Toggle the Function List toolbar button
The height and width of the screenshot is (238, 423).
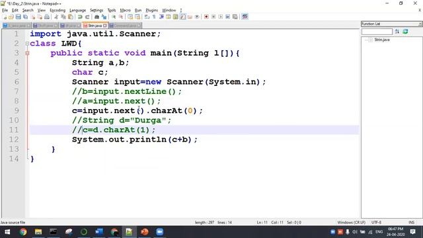pos(182,17)
